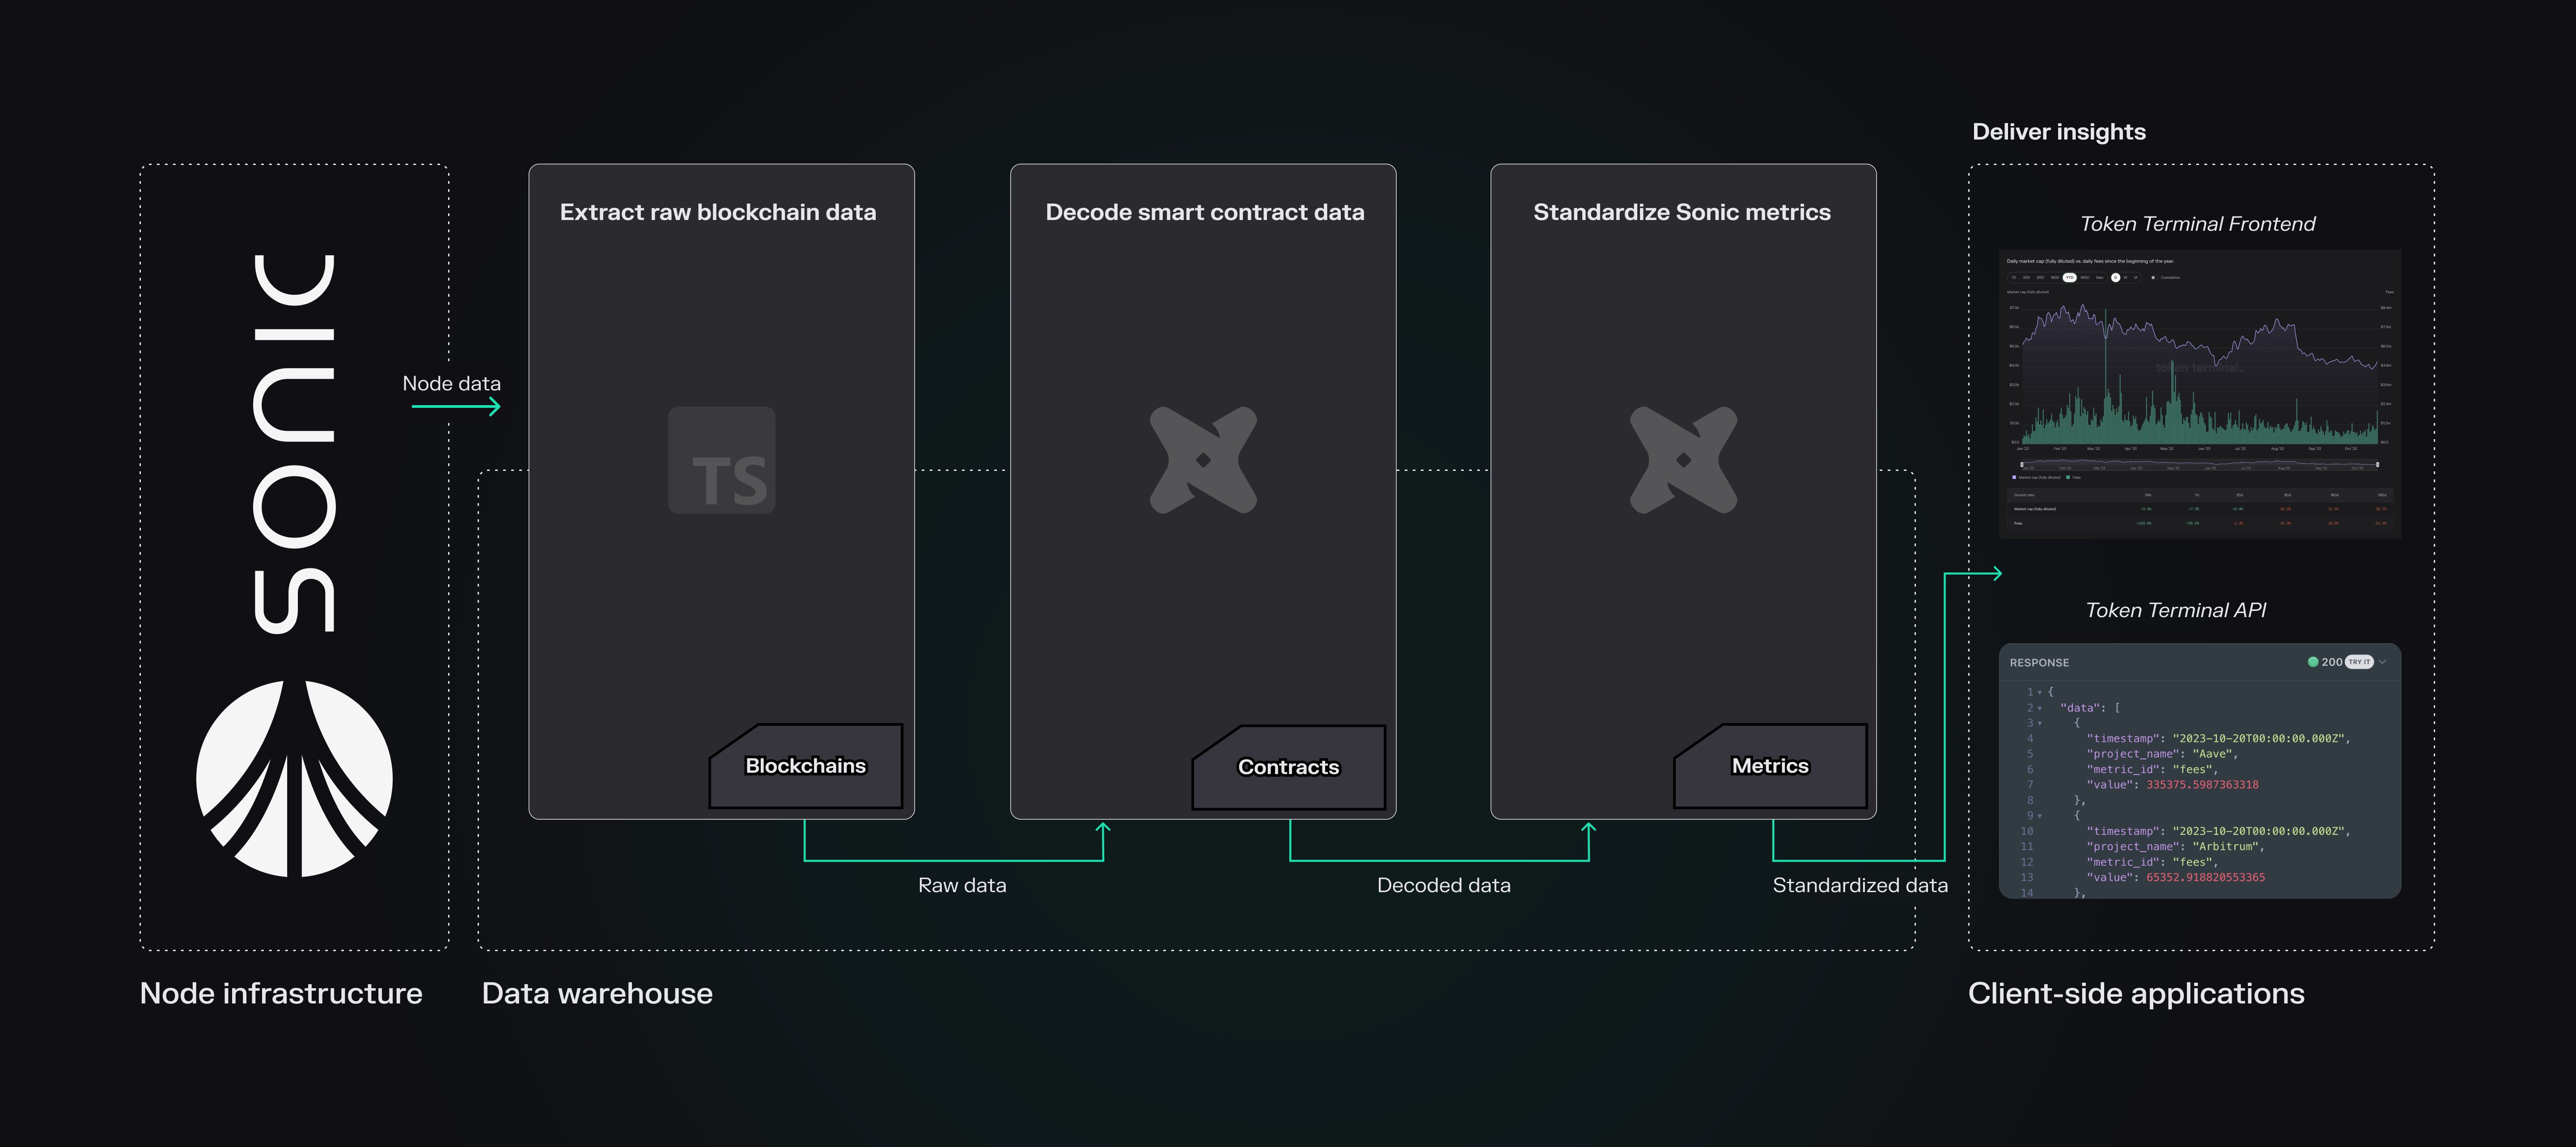Collapse JSON root brace on line 1
Image resolution: width=2576 pixels, height=1147 pixels.
coord(2040,692)
